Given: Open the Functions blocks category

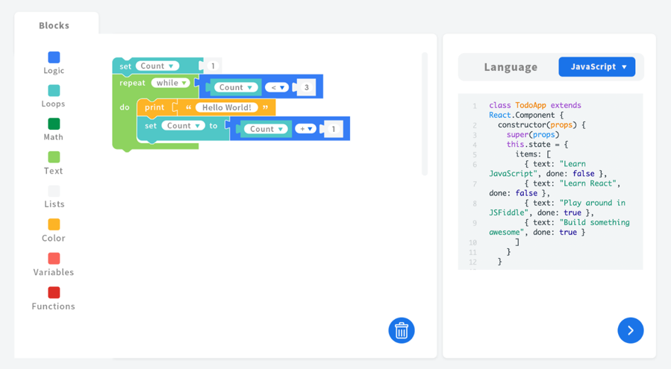Looking at the screenshot, I should [x=54, y=298].
